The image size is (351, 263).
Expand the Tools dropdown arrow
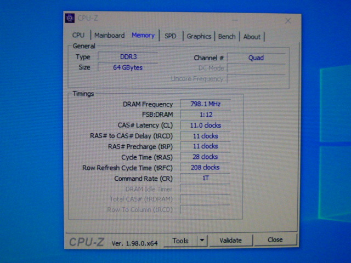pyautogui.click(x=202, y=241)
